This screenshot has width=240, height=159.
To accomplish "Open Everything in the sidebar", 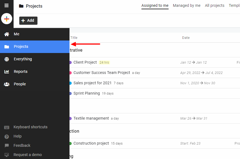I will point(35,59).
